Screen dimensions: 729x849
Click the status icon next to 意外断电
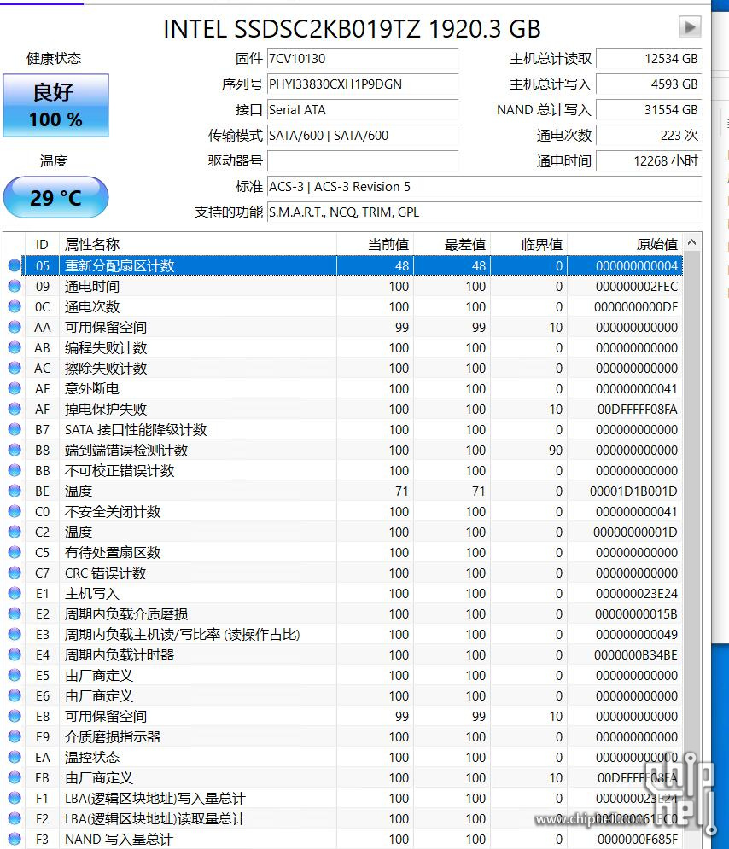pyautogui.click(x=15, y=388)
